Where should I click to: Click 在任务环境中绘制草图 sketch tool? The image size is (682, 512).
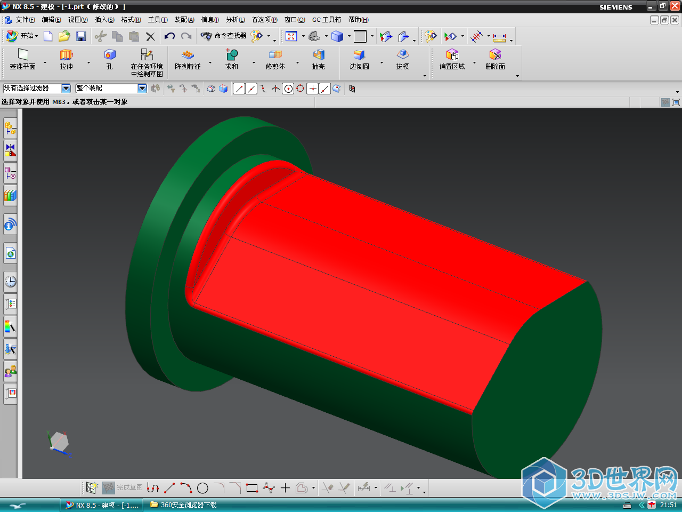pos(147,62)
